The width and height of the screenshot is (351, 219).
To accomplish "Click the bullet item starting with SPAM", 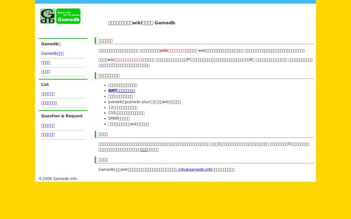I will pos(119,118).
